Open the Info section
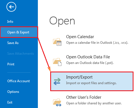The height and width of the screenshot is (108, 138). (x=10, y=22)
